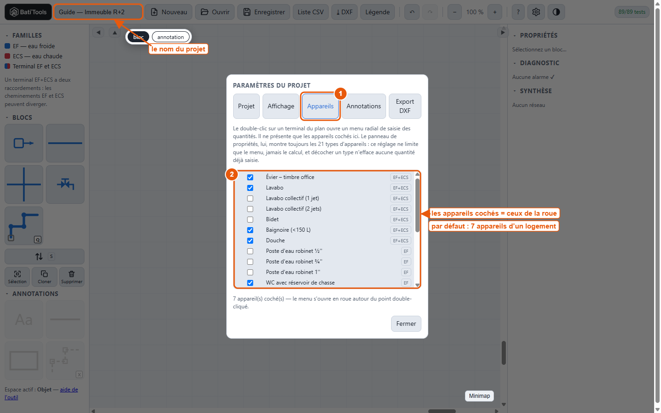
Task: Select the ECS eau chaude red swatch
Action: 7,56
